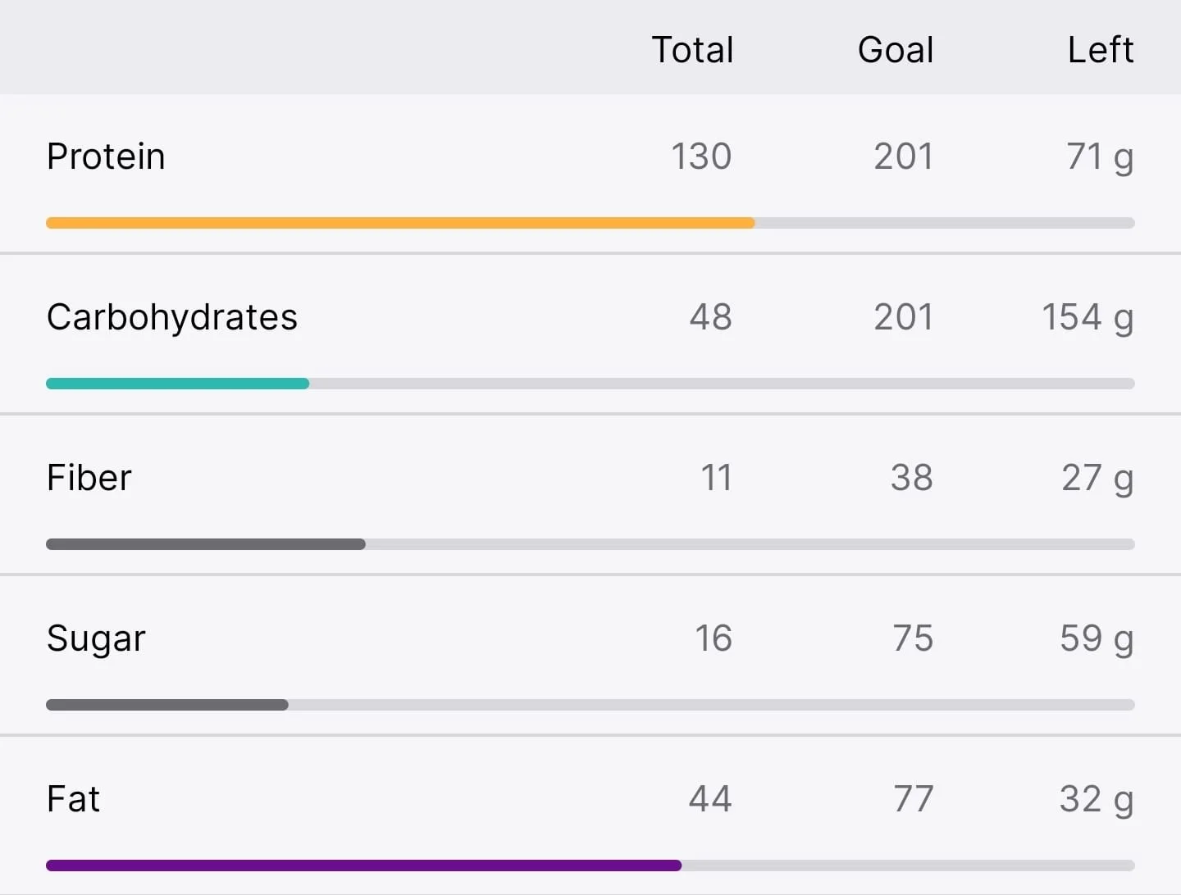The width and height of the screenshot is (1181, 895).
Task: Click the Total column header
Action: point(692,50)
